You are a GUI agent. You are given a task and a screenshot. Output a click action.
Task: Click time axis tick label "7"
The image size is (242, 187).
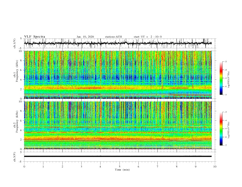tap(158, 167)
